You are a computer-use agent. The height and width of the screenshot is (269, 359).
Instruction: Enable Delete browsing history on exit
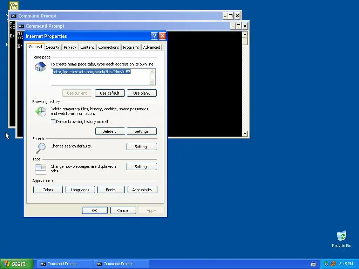click(53, 122)
